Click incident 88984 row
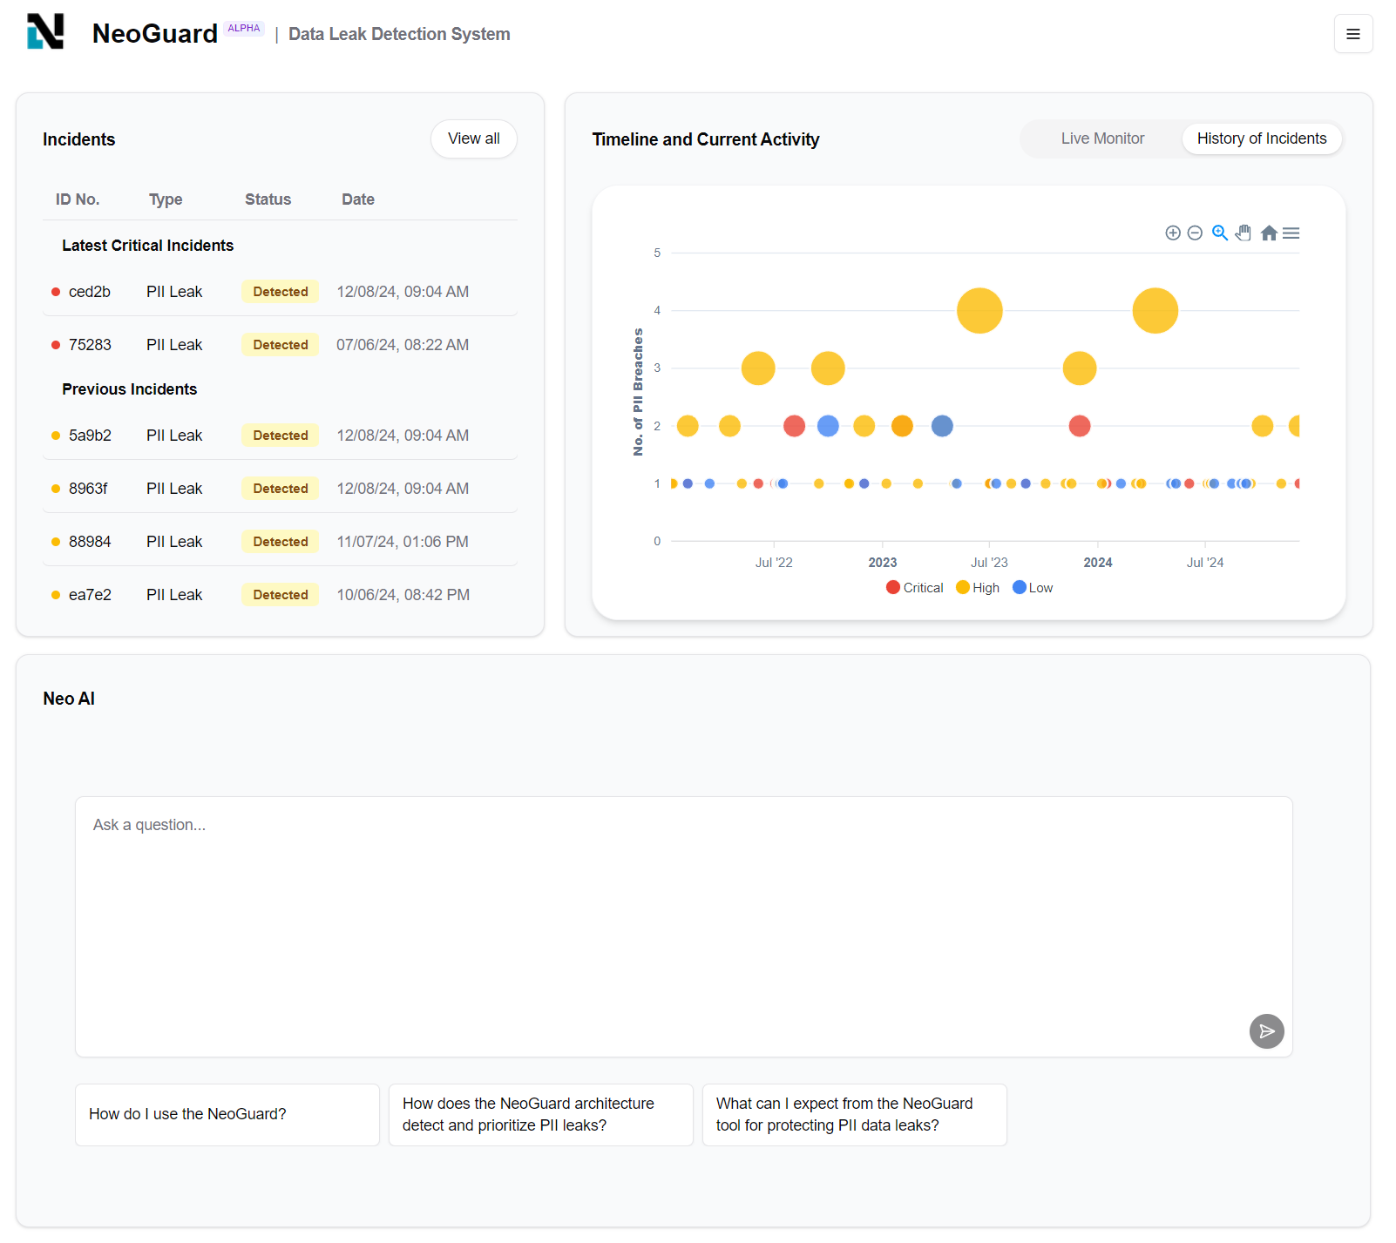This screenshot has width=1396, height=1243. [280, 542]
